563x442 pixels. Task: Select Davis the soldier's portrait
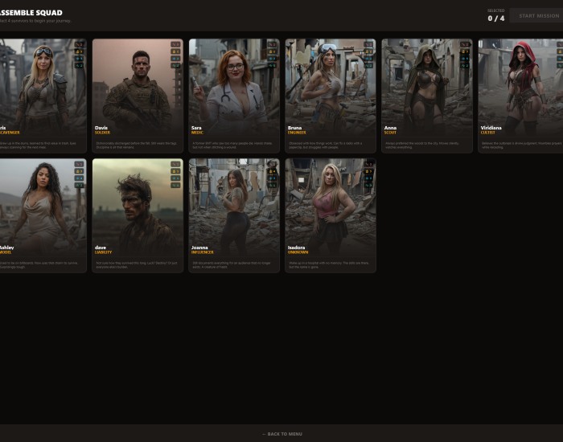coord(138,87)
